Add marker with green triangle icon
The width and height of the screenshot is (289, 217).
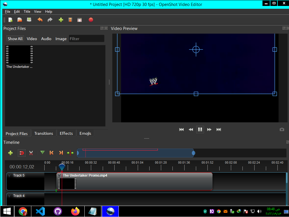click(42, 153)
